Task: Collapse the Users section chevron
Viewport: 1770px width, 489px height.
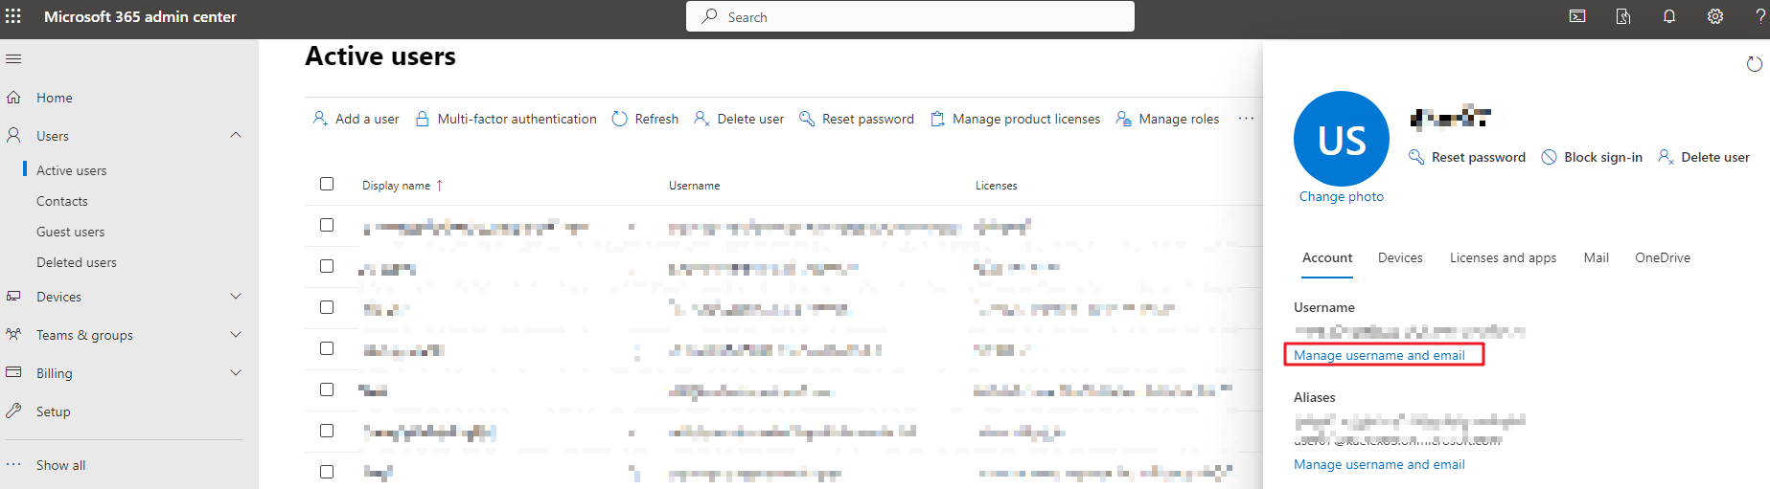Action: 236,135
